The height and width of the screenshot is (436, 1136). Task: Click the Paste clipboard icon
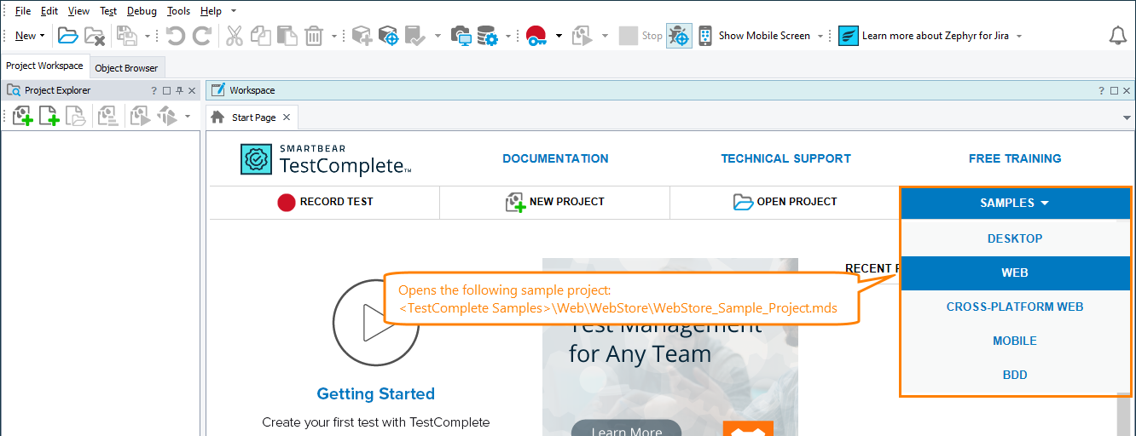[x=287, y=36]
